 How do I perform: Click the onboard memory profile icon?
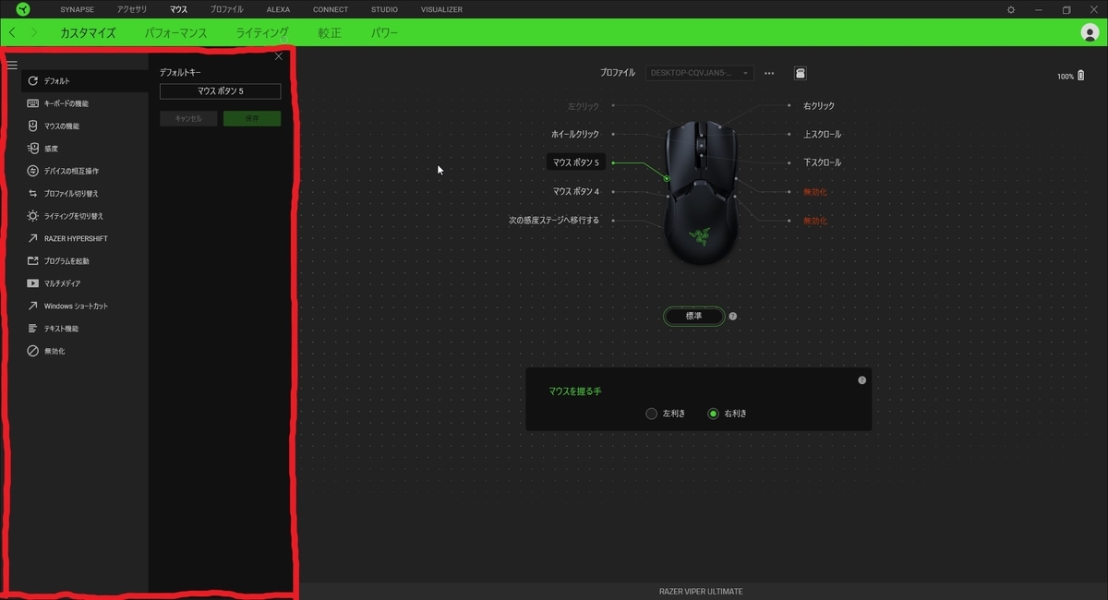[x=801, y=73]
